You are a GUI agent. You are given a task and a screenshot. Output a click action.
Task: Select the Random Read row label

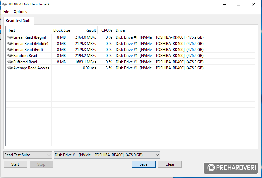click(x=25, y=56)
